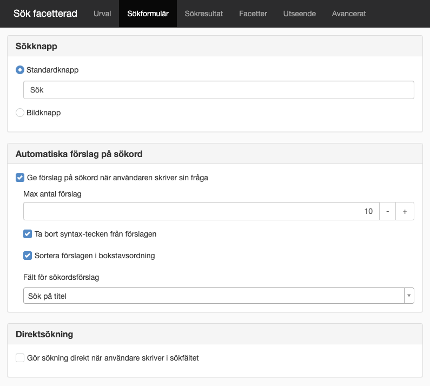Click the Bildknapp label text
The image size is (430, 386).
[x=44, y=113]
